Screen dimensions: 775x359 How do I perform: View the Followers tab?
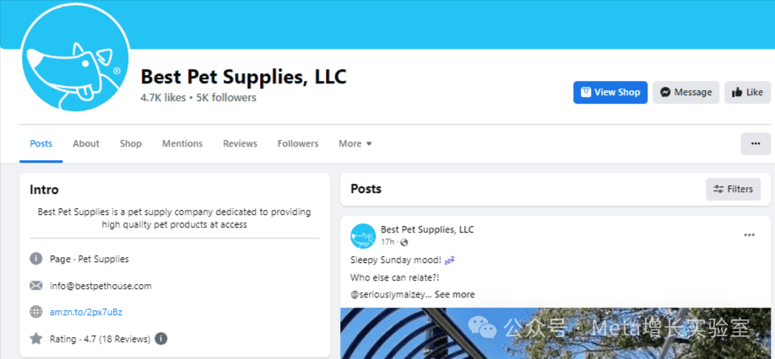pyautogui.click(x=298, y=143)
